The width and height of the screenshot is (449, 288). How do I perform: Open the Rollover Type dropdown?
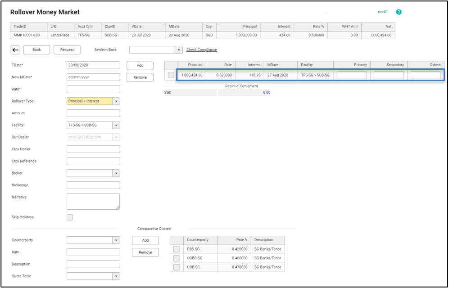click(x=116, y=101)
